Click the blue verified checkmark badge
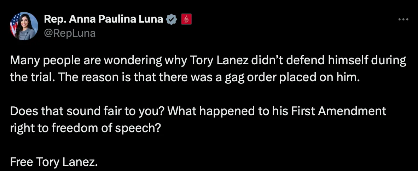Image resolution: width=418 pixels, height=171 pixels. click(x=172, y=19)
